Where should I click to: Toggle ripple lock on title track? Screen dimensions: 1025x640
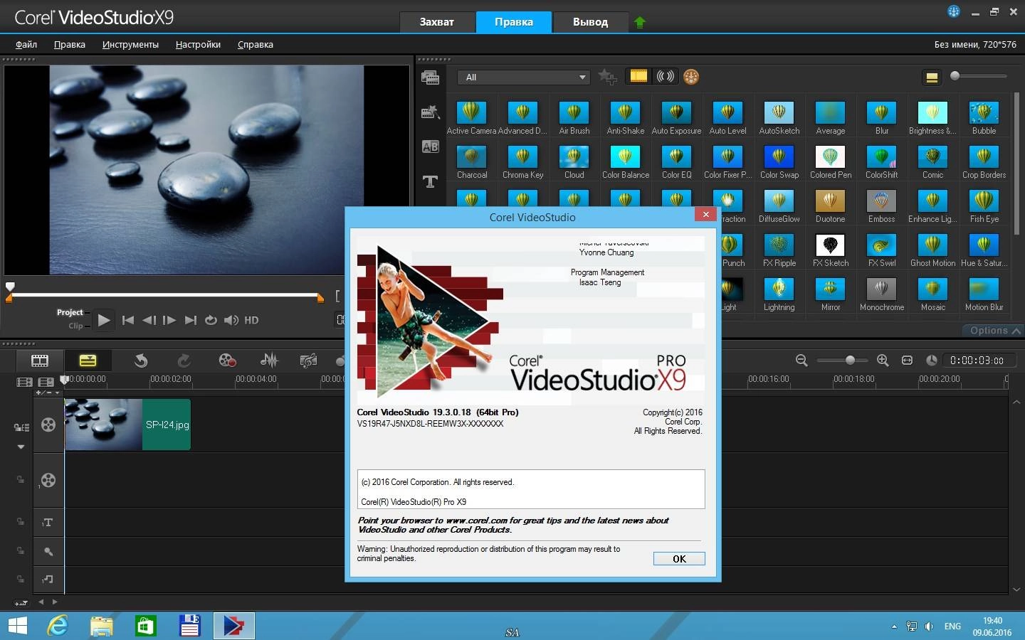pyautogui.click(x=21, y=523)
